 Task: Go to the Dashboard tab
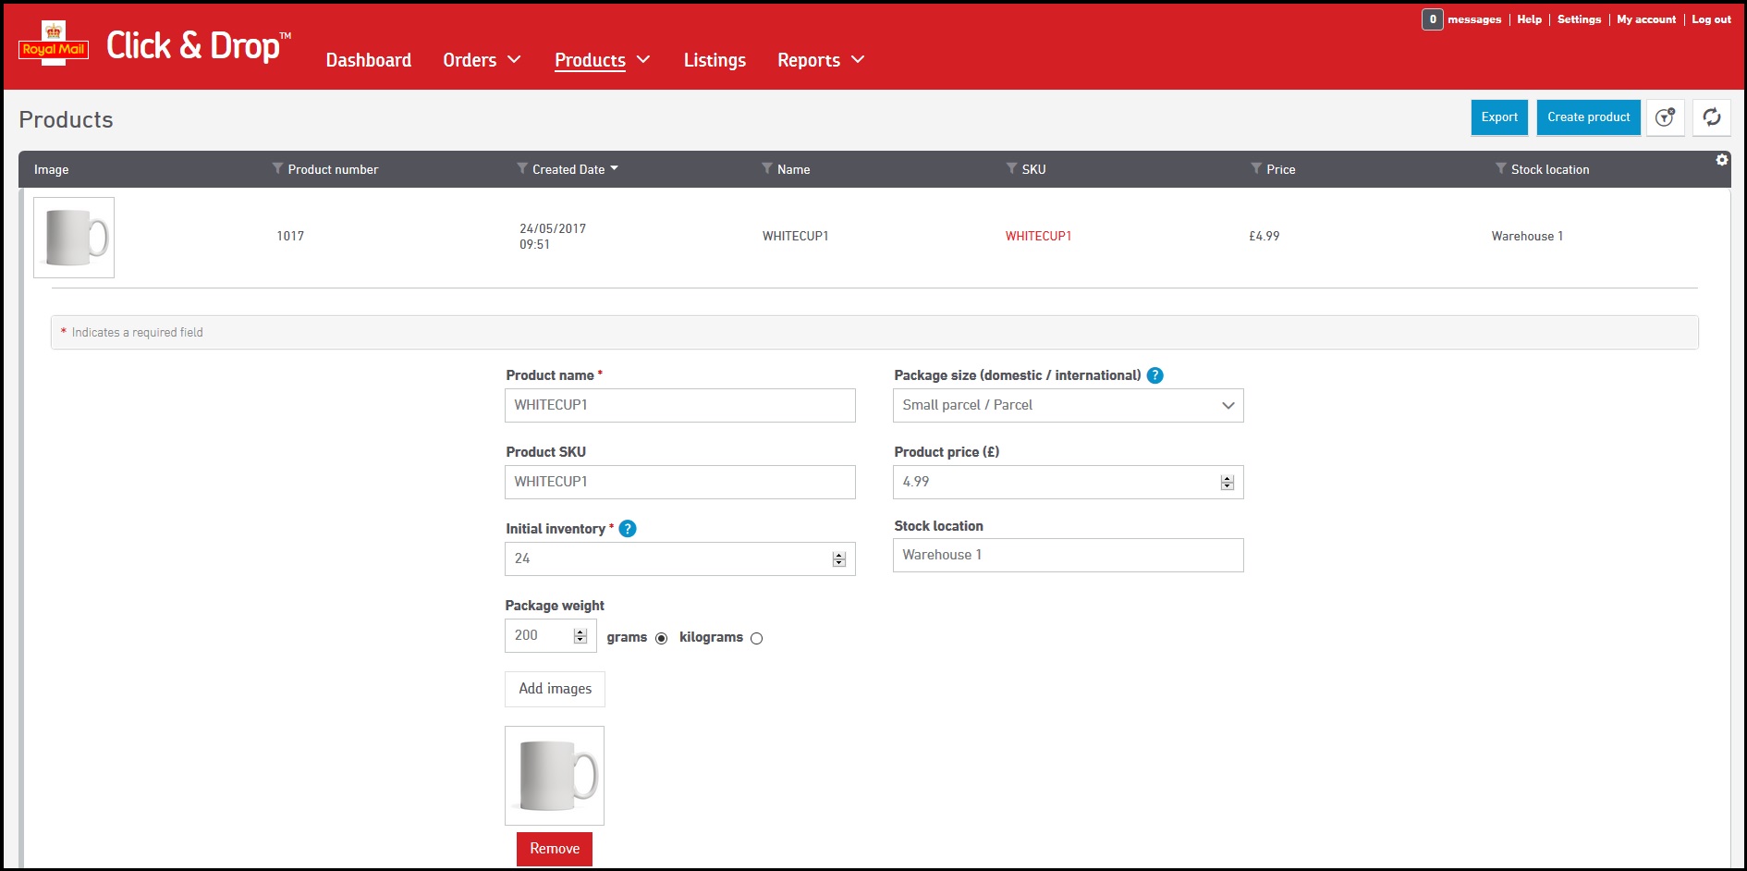click(368, 60)
